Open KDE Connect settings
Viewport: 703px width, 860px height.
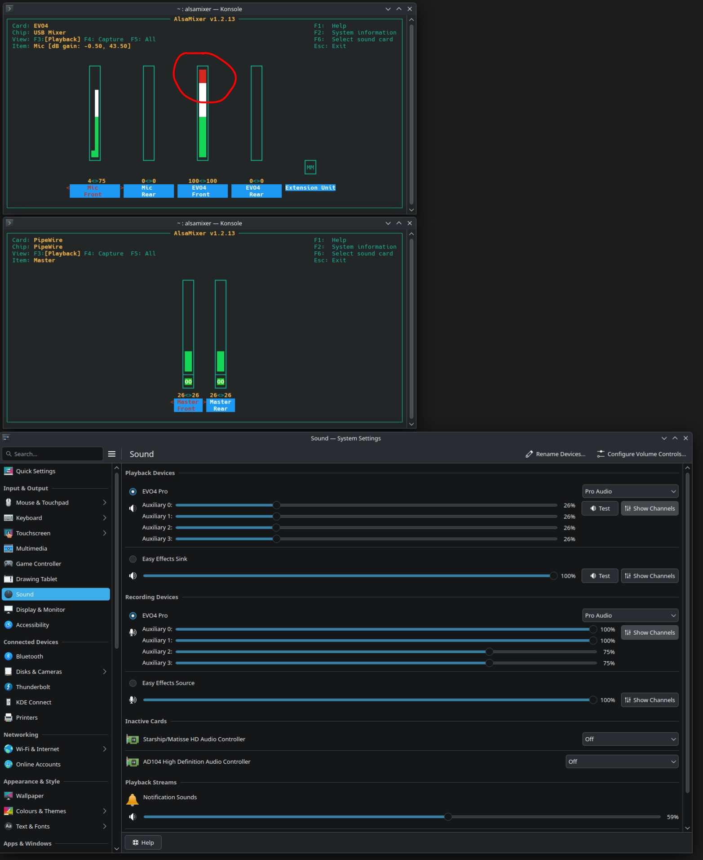[x=56, y=702]
